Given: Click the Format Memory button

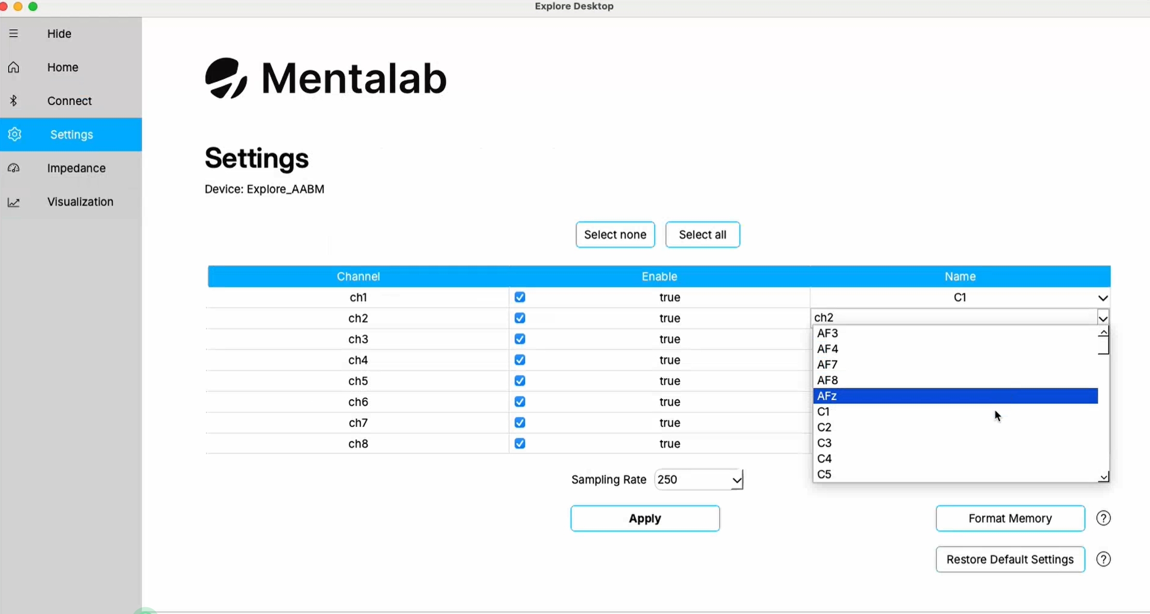Looking at the screenshot, I should click(x=1010, y=518).
